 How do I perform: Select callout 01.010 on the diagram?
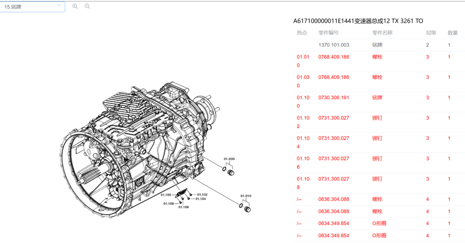click(x=246, y=196)
